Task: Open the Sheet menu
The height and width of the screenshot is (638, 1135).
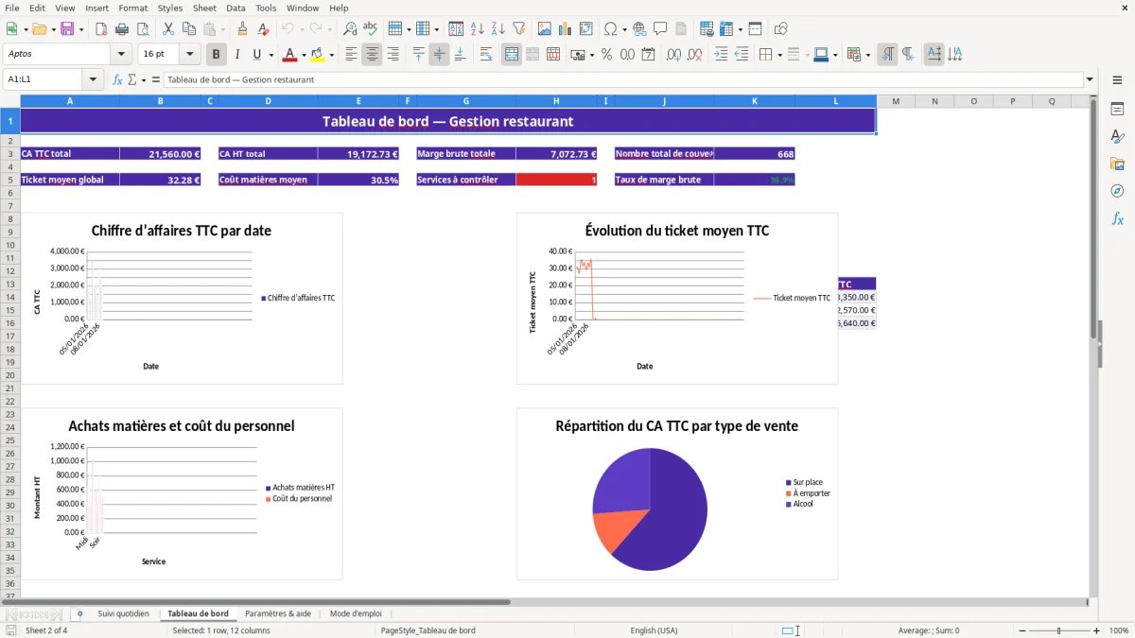Action: [x=204, y=8]
